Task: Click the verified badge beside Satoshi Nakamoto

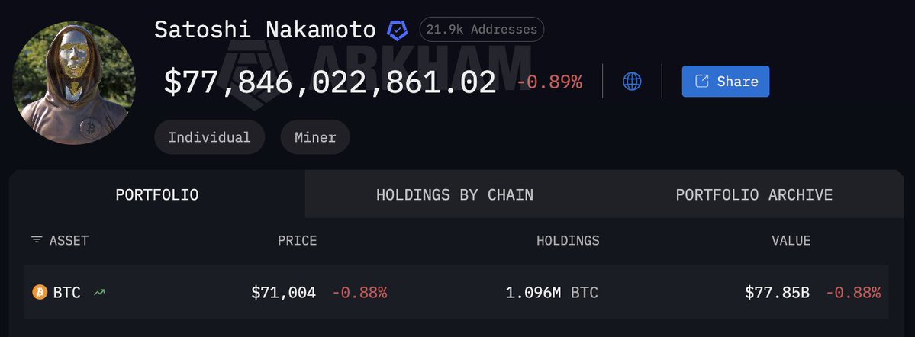Action: pos(397,30)
